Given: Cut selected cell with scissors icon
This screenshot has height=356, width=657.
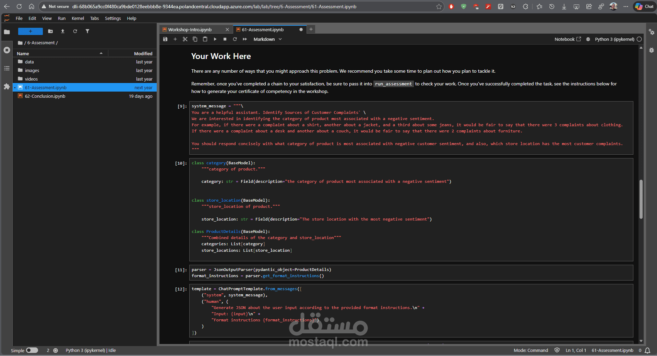Looking at the screenshot, I should [x=185, y=39].
